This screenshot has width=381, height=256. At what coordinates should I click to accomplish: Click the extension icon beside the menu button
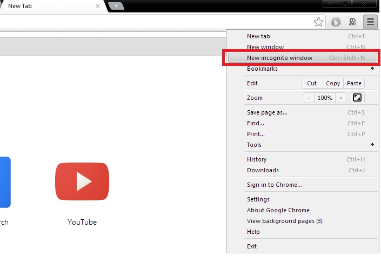click(x=352, y=22)
